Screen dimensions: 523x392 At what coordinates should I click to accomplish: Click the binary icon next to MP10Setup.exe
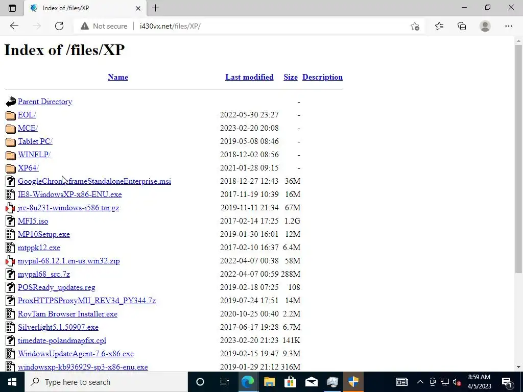pyautogui.click(x=10, y=234)
